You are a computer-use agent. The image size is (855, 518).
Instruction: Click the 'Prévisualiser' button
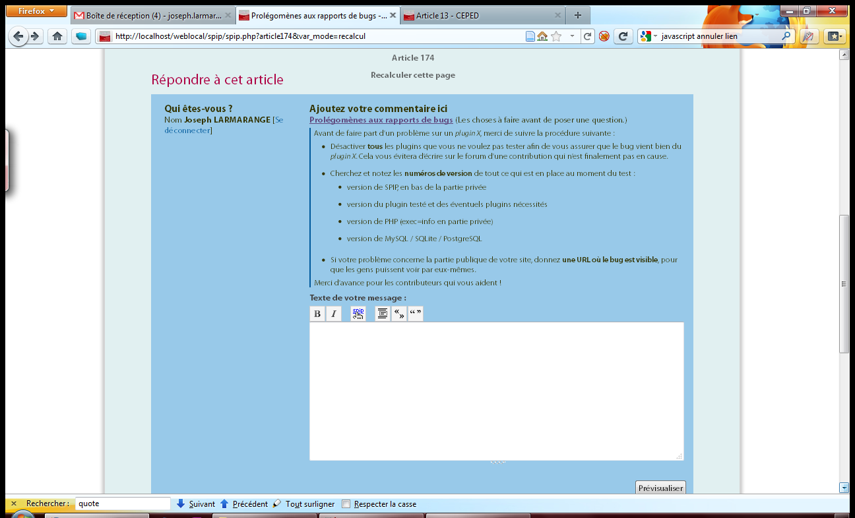pos(660,488)
